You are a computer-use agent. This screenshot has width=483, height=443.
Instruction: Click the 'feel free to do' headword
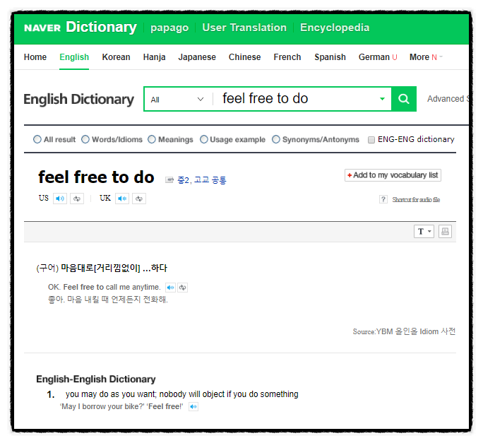pyautogui.click(x=96, y=177)
